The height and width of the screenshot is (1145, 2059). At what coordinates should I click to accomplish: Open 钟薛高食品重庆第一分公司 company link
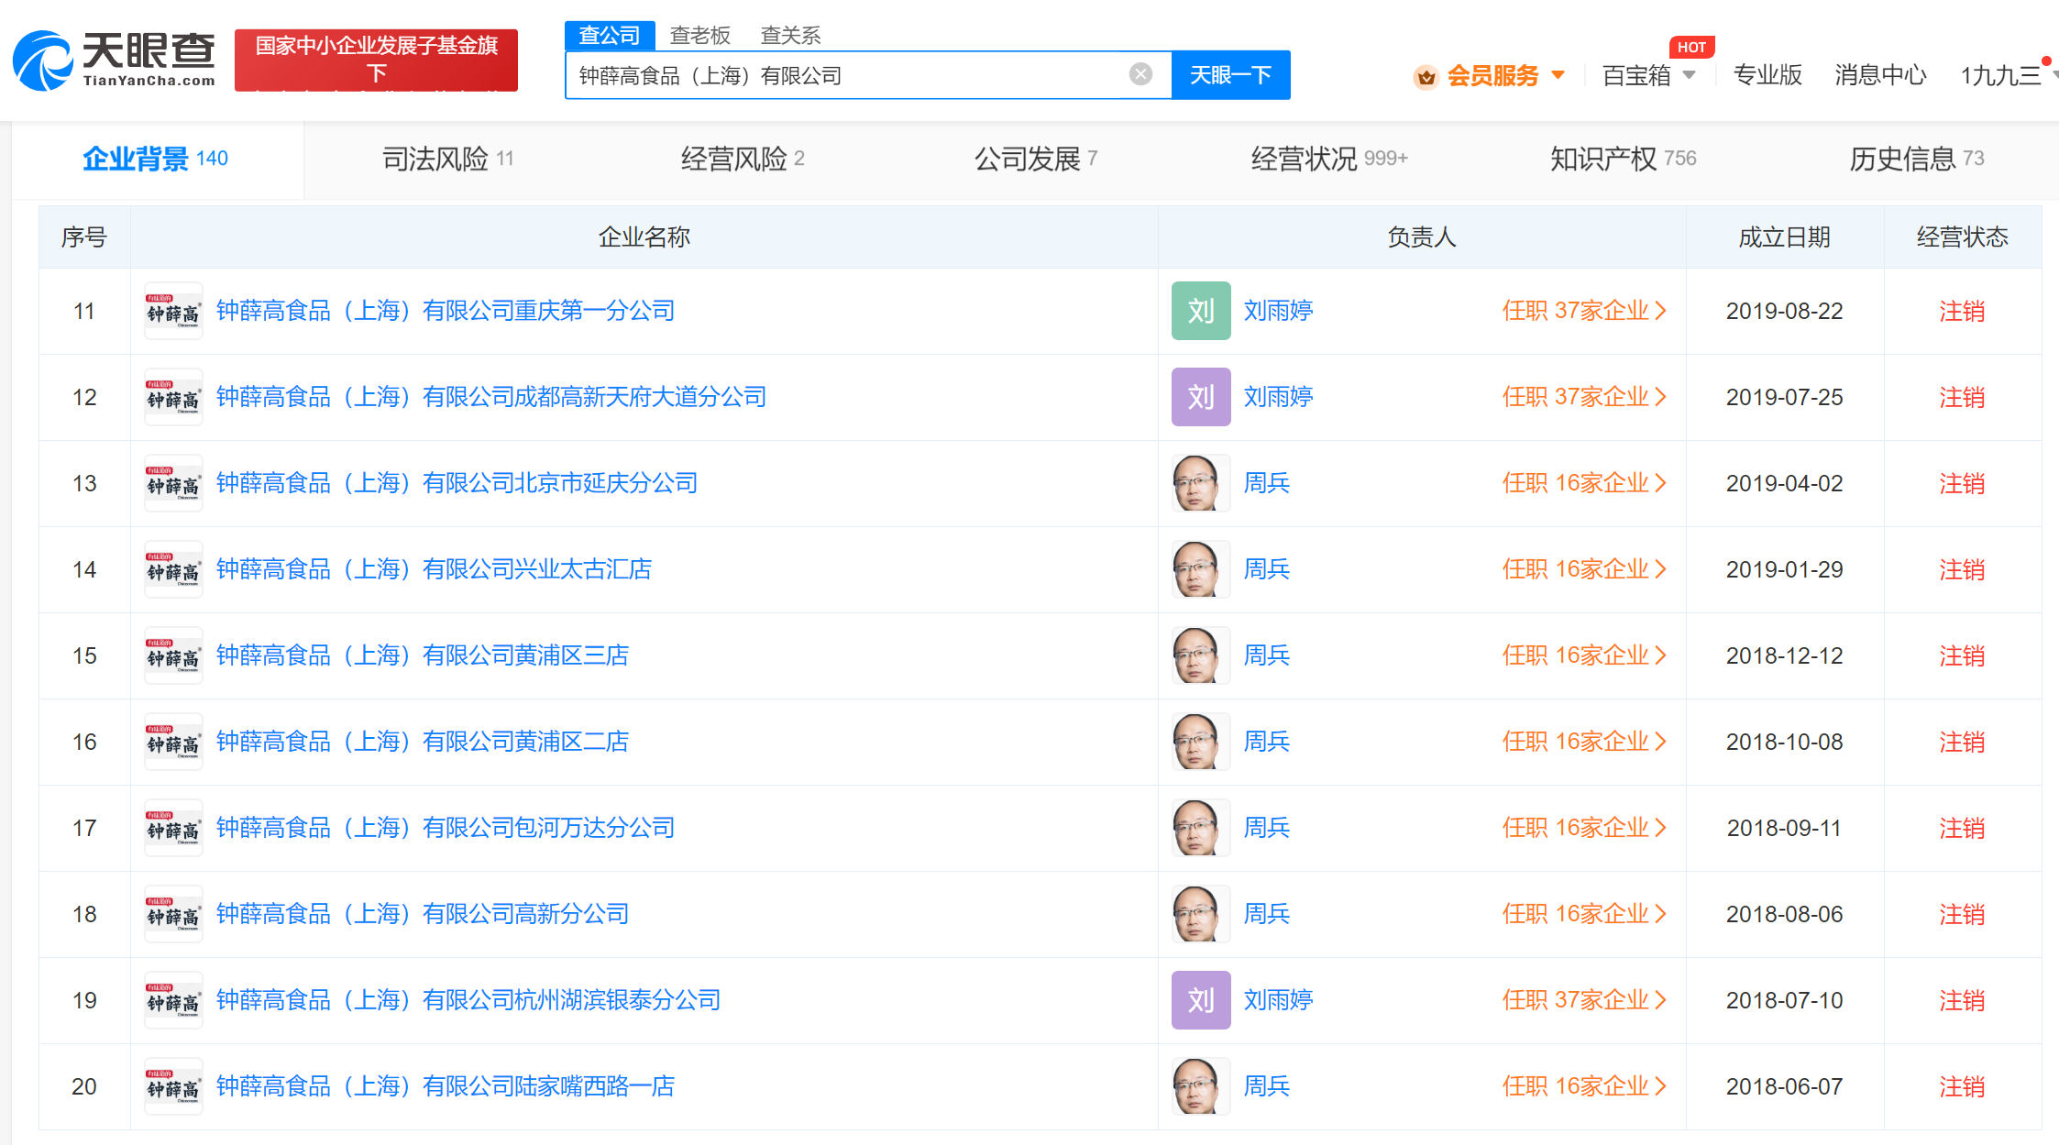446,311
